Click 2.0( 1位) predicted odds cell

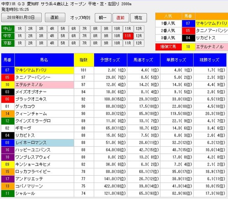tap(111, 70)
